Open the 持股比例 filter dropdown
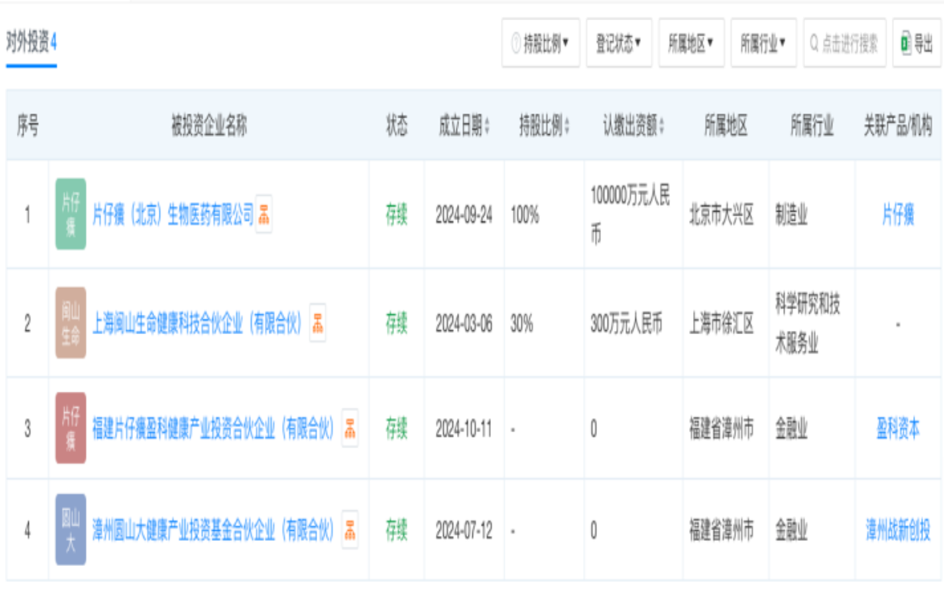The width and height of the screenshot is (944, 608). [540, 43]
